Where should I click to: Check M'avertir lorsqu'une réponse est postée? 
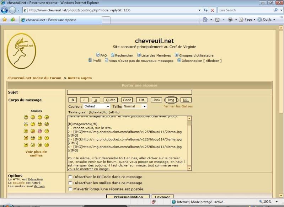70,189
